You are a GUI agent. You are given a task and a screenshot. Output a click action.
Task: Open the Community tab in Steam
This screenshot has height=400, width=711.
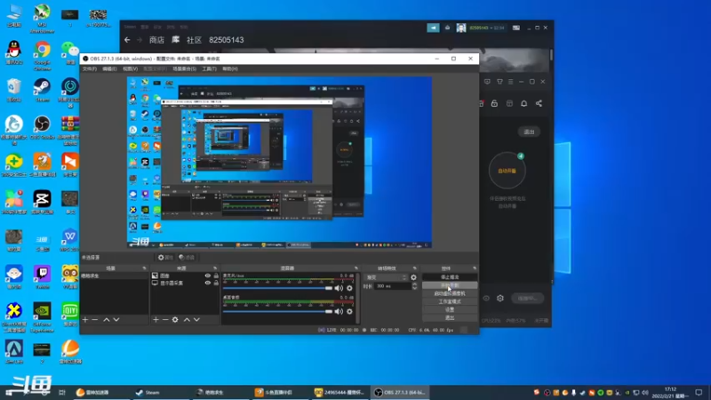click(194, 40)
